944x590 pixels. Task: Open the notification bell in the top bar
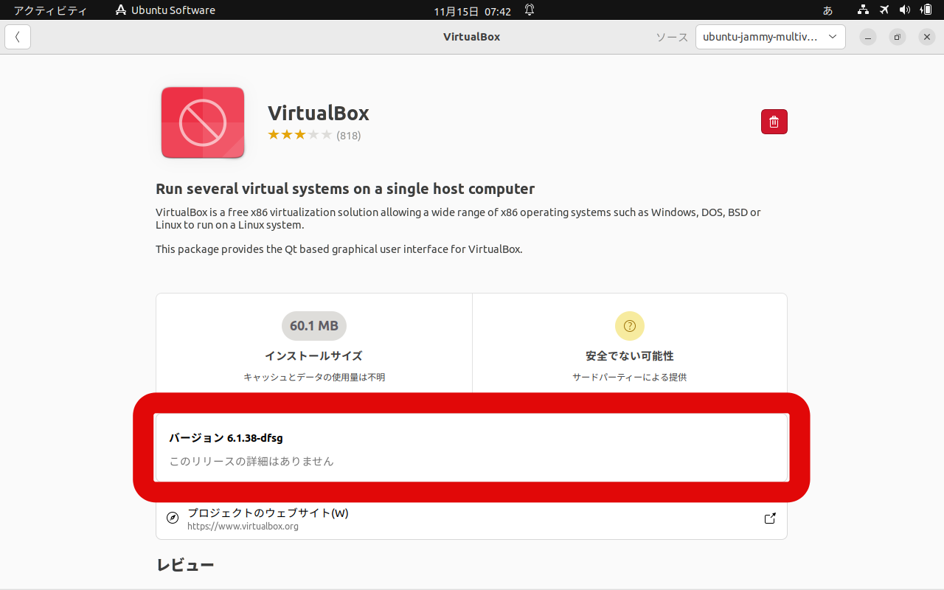point(529,10)
